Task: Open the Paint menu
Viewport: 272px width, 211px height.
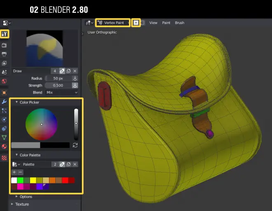Action: tap(166, 23)
